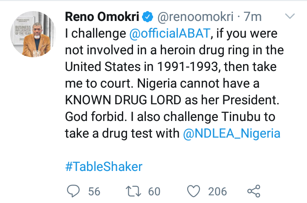Expand the tweet options chevron
Viewport: 307px width, 203px height.
pyautogui.click(x=290, y=17)
